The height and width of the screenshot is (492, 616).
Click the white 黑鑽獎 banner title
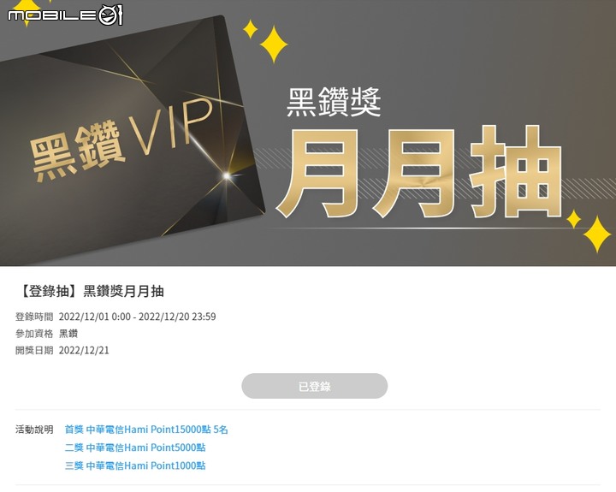[334, 102]
